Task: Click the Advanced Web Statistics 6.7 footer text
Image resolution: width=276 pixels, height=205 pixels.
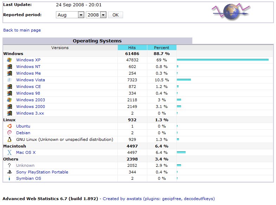Action: tap(50, 199)
